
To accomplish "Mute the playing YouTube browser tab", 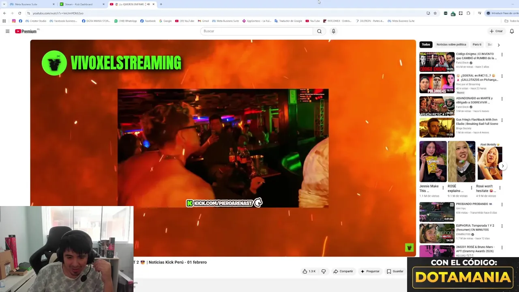I will point(148,4).
